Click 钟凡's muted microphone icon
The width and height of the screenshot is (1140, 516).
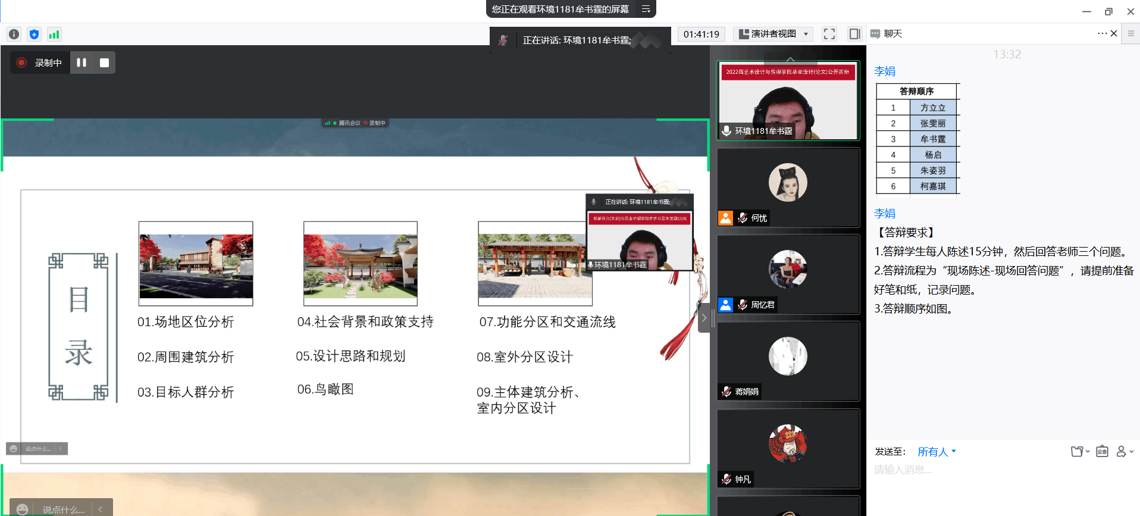726,479
